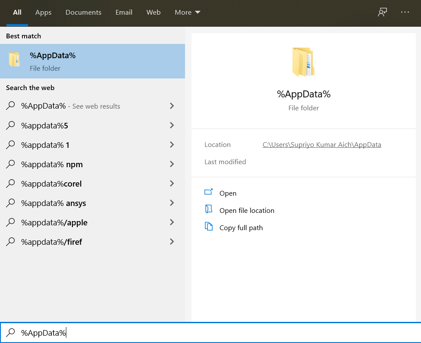Image resolution: width=421 pixels, height=343 pixels.
Task: Open the three-dot options menu
Action: (405, 12)
